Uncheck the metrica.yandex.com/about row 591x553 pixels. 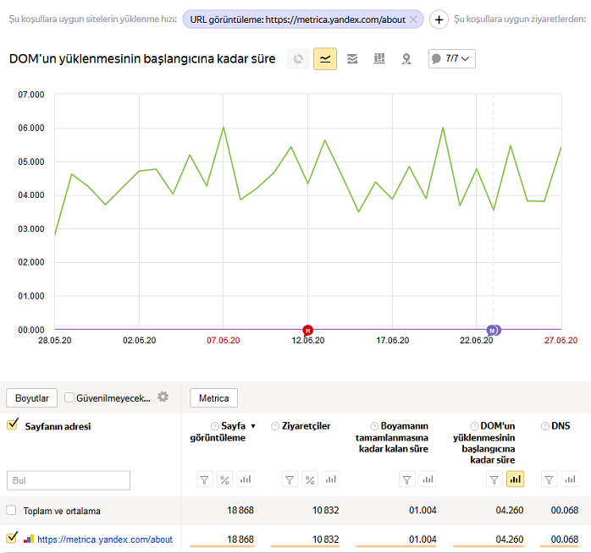pos(12,538)
